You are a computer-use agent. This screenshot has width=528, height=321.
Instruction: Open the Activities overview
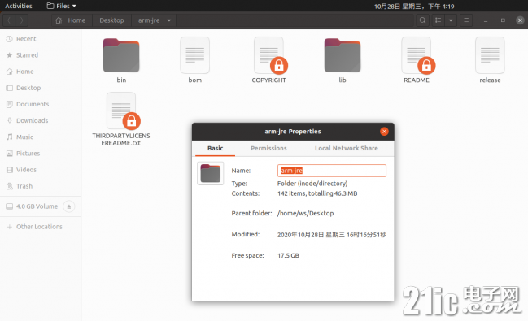pyautogui.click(x=19, y=6)
